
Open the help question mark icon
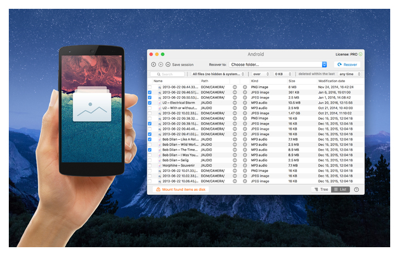click(x=356, y=190)
